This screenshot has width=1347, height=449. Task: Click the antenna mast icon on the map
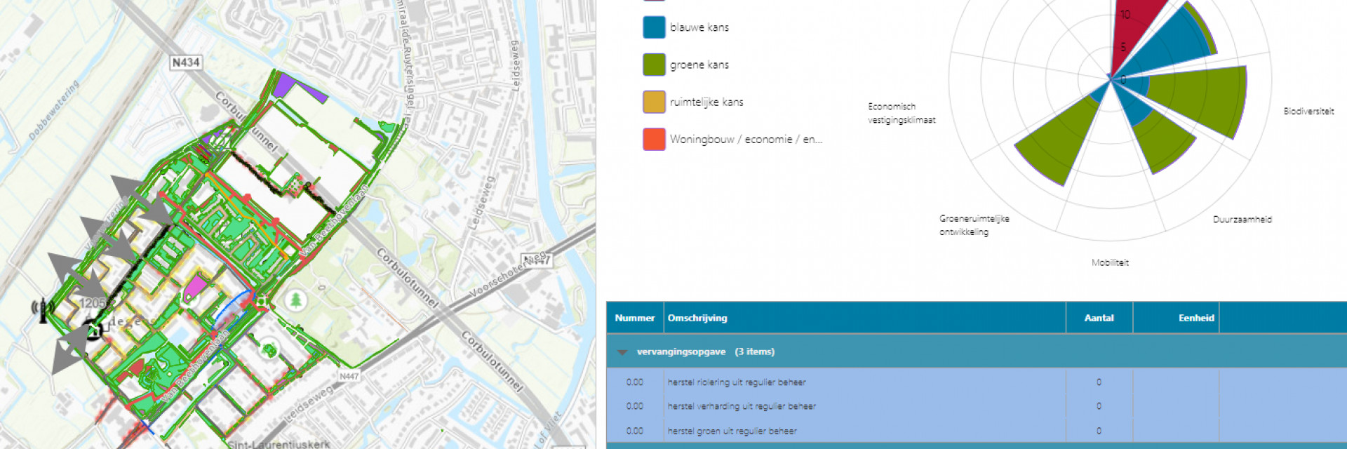point(43,309)
